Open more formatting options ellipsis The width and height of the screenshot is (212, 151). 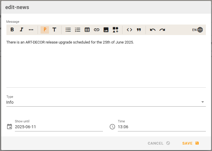[31, 30]
